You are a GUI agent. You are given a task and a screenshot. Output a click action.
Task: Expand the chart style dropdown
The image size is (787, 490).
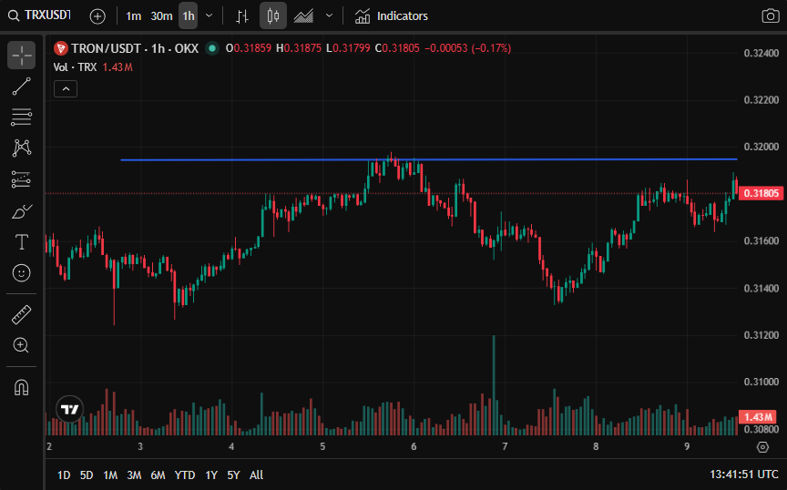329,15
